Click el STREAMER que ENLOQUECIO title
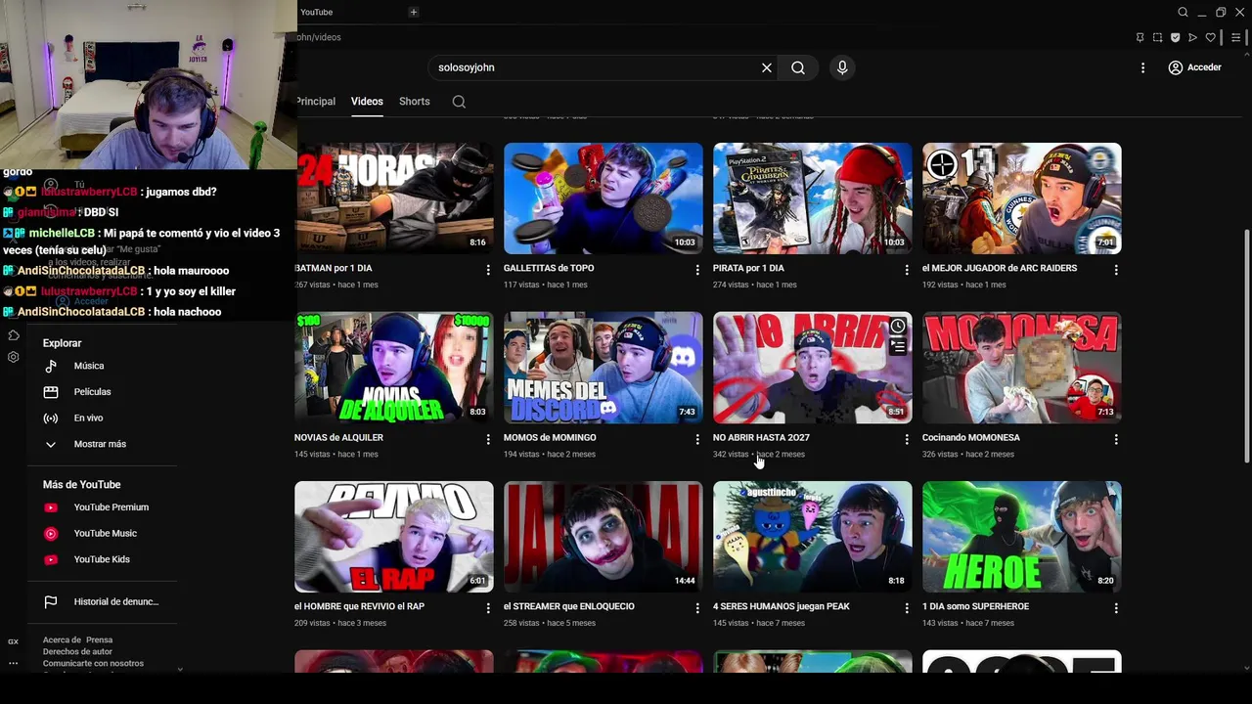Image resolution: width=1252 pixels, height=704 pixels. (569, 606)
